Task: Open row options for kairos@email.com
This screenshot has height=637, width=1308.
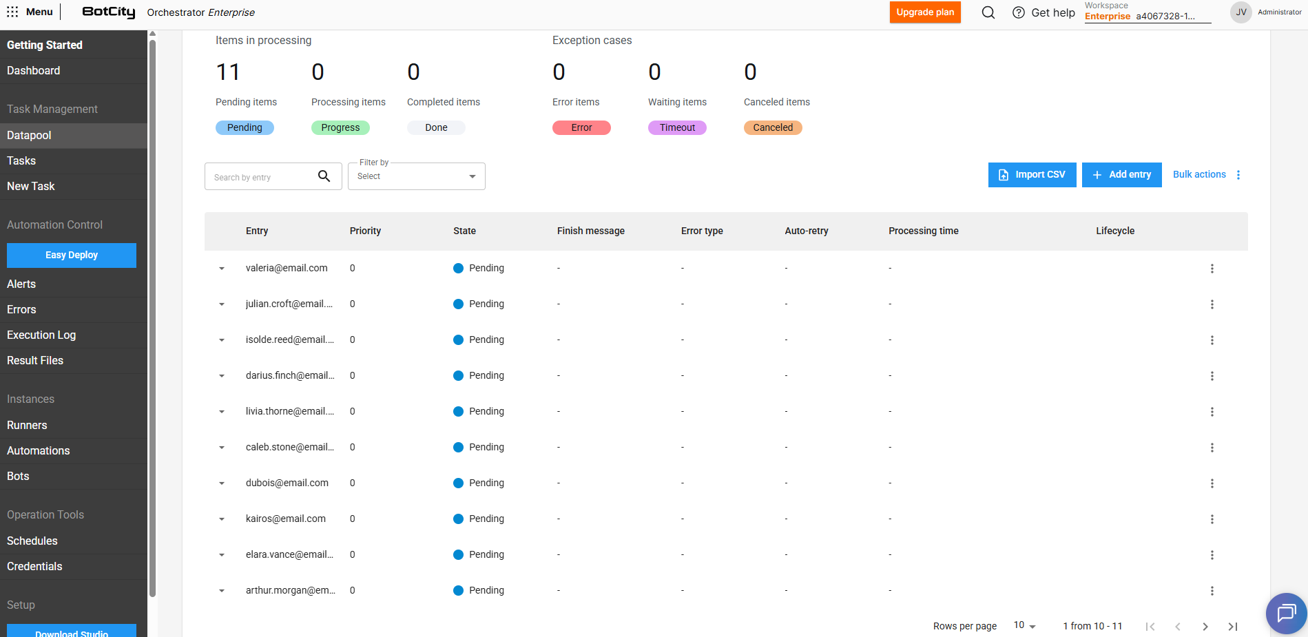Action: (x=1212, y=519)
